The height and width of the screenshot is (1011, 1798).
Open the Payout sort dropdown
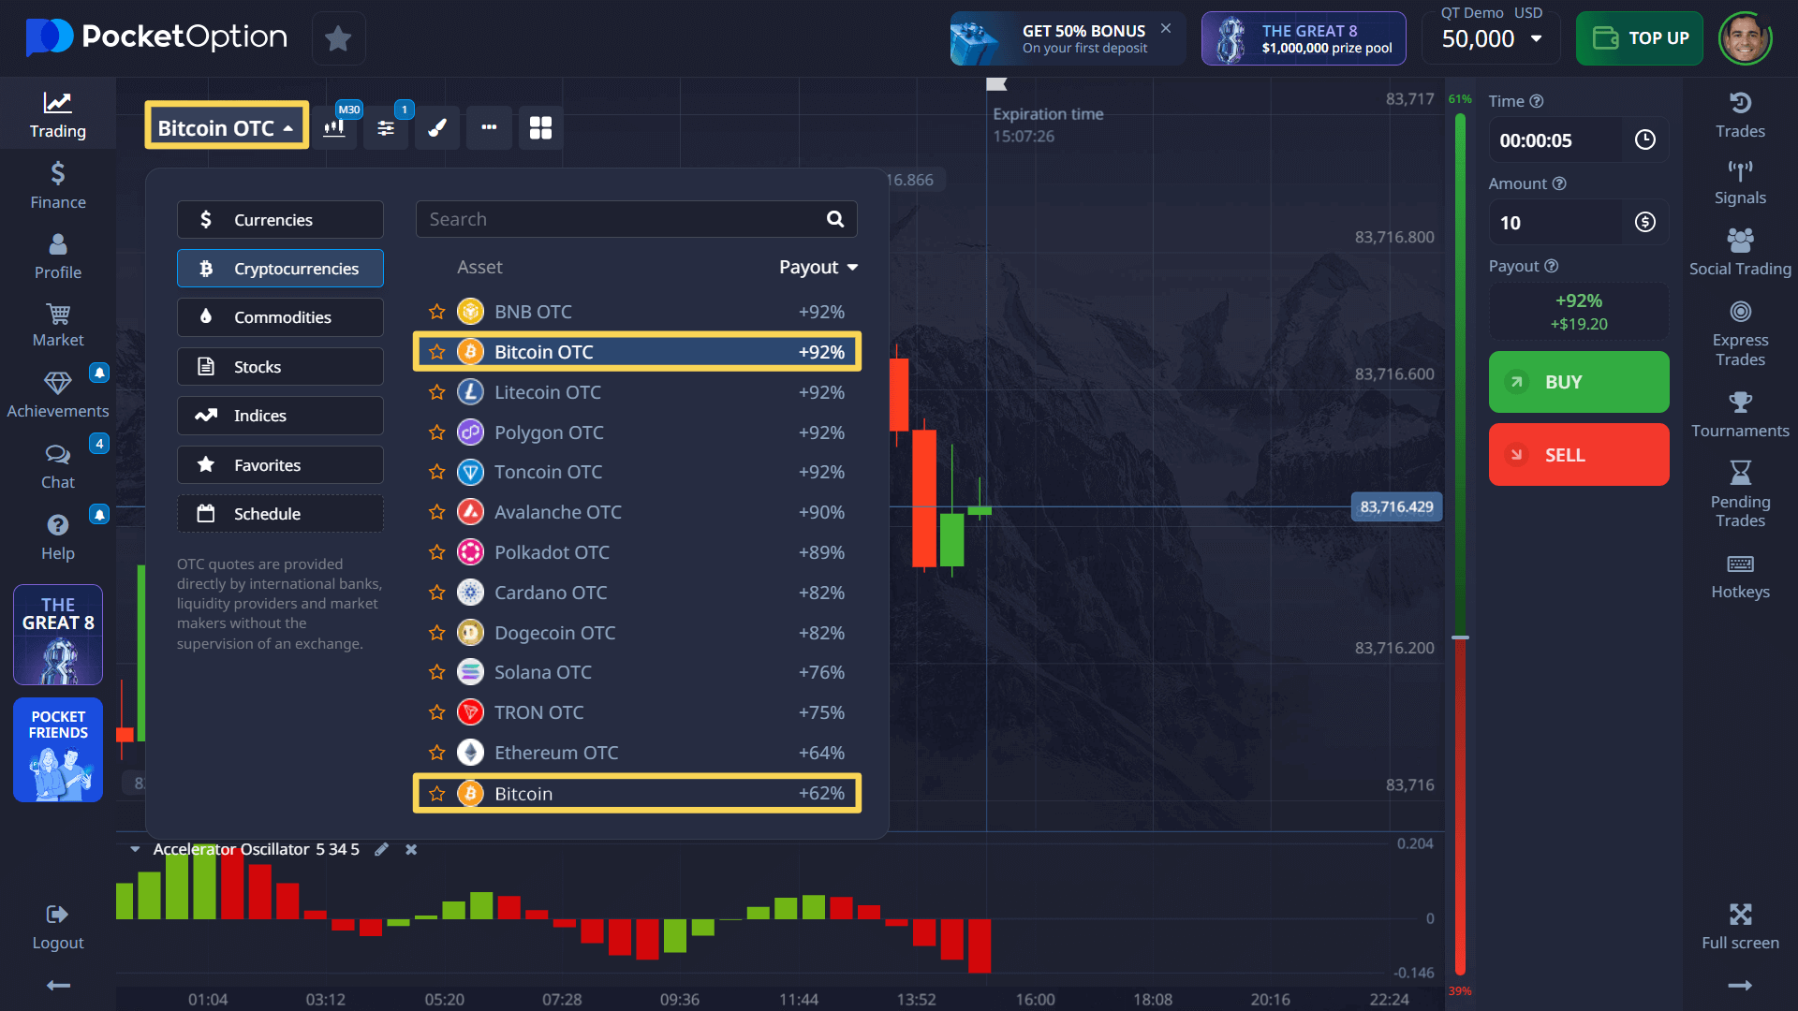[x=818, y=268]
